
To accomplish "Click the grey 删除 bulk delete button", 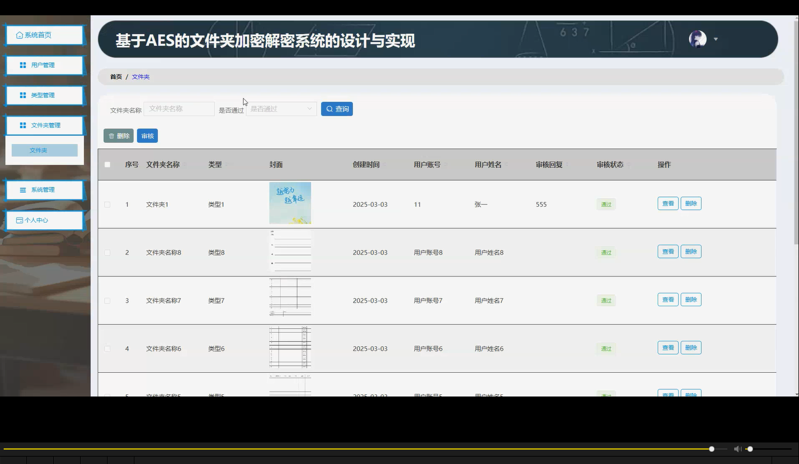I will click(x=119, y=136).
